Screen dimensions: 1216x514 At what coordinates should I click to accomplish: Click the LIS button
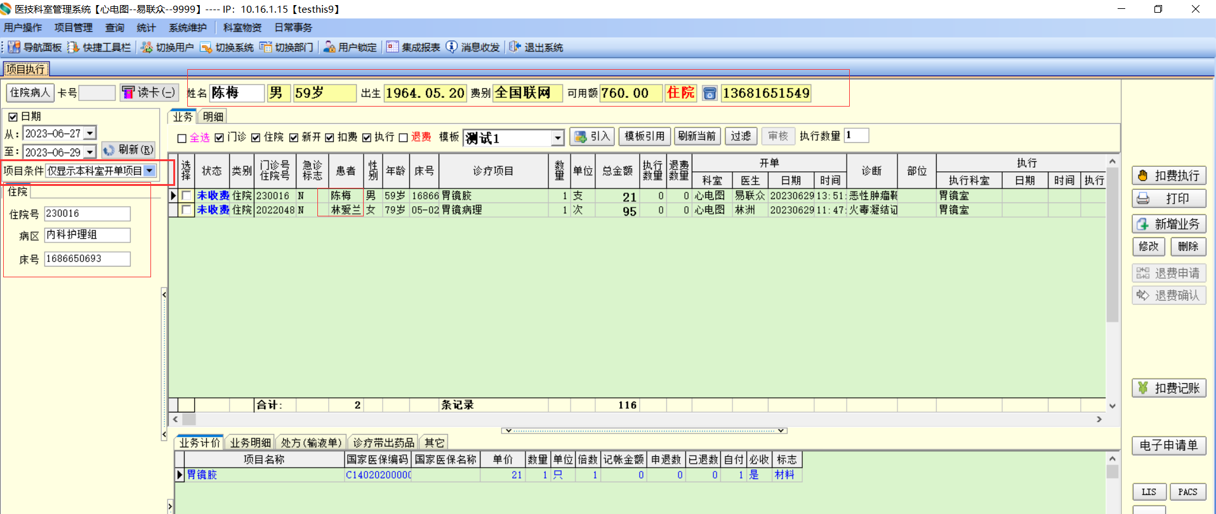point(1149,492)
